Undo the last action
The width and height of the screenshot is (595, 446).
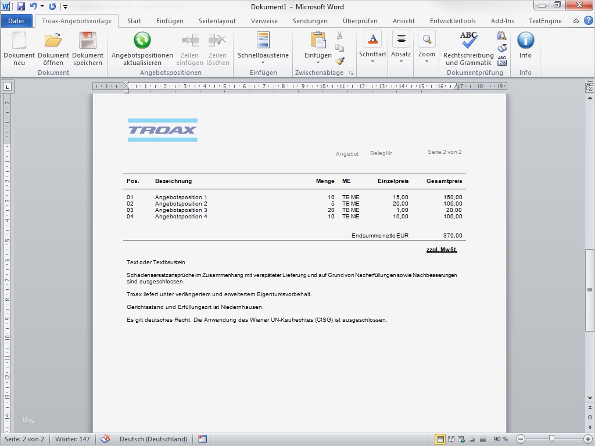coord(34,6)
